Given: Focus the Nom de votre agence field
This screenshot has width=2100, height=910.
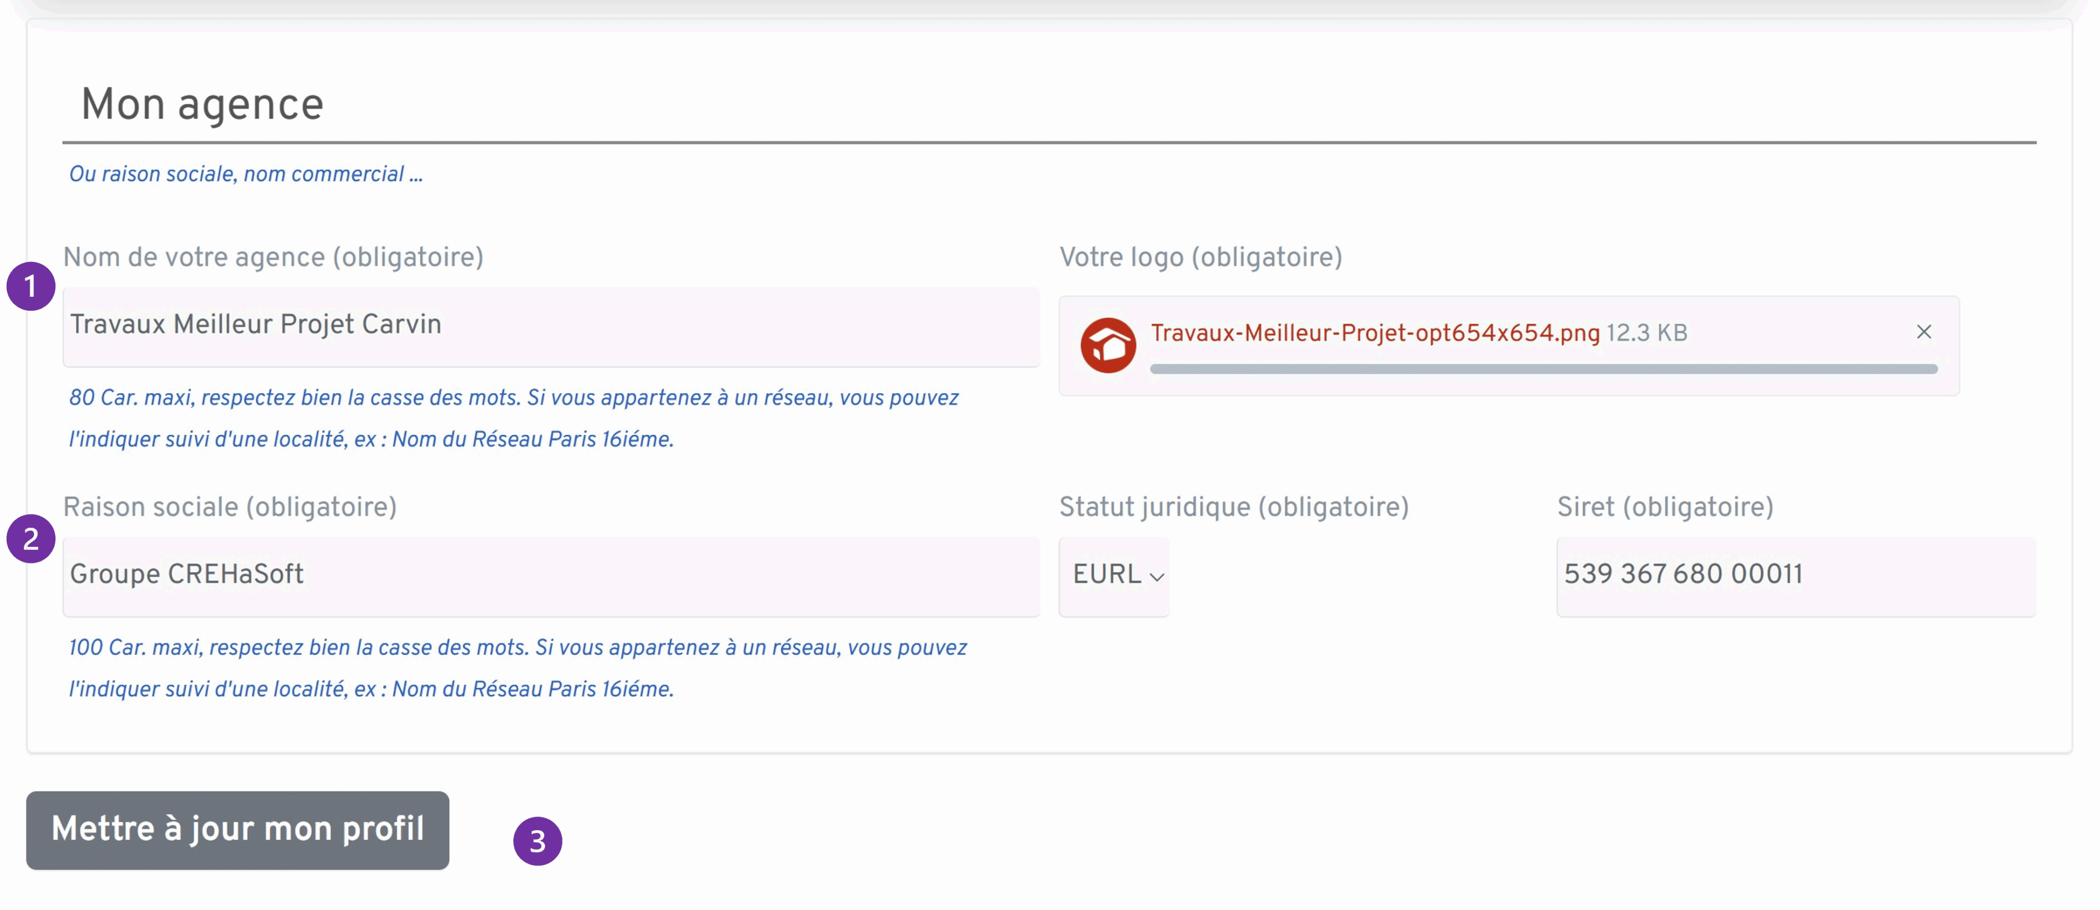Looking at the screenshot, I should pos(550,326).
